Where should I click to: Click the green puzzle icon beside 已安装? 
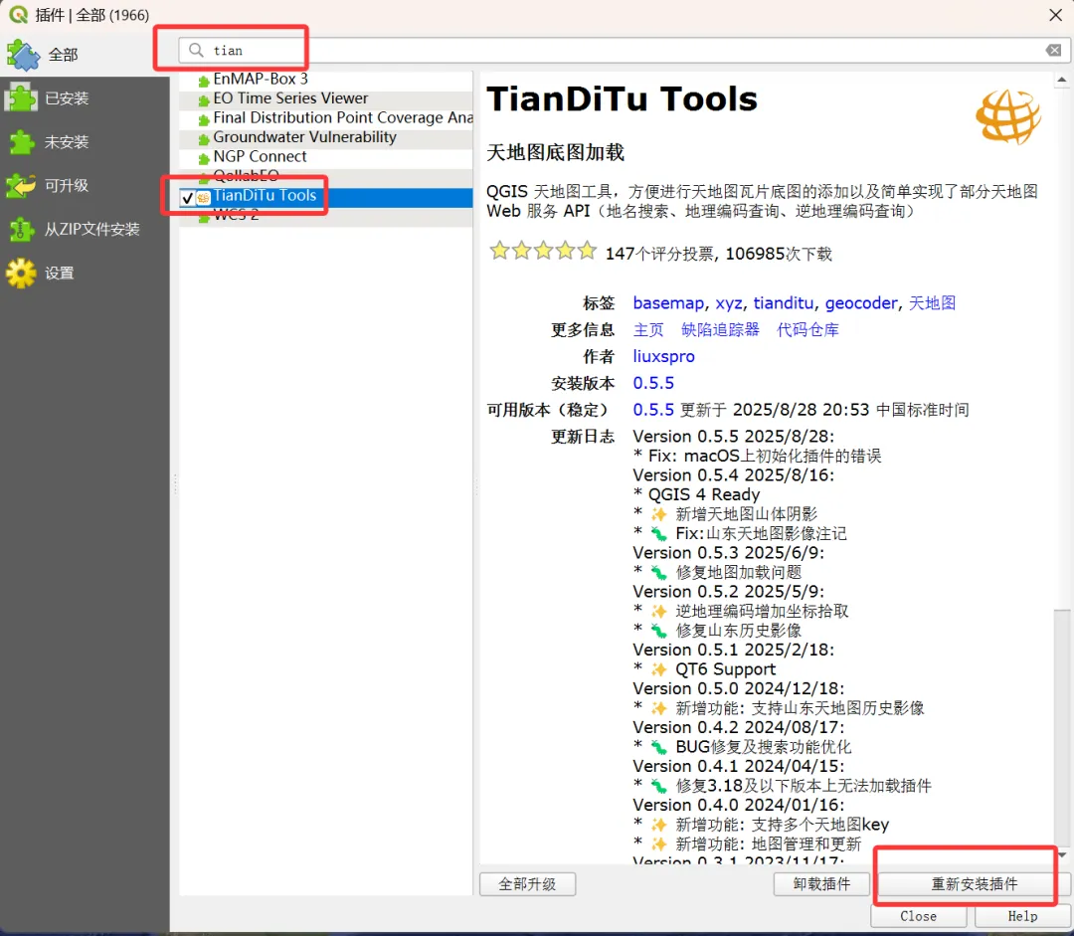pos(21,98)
